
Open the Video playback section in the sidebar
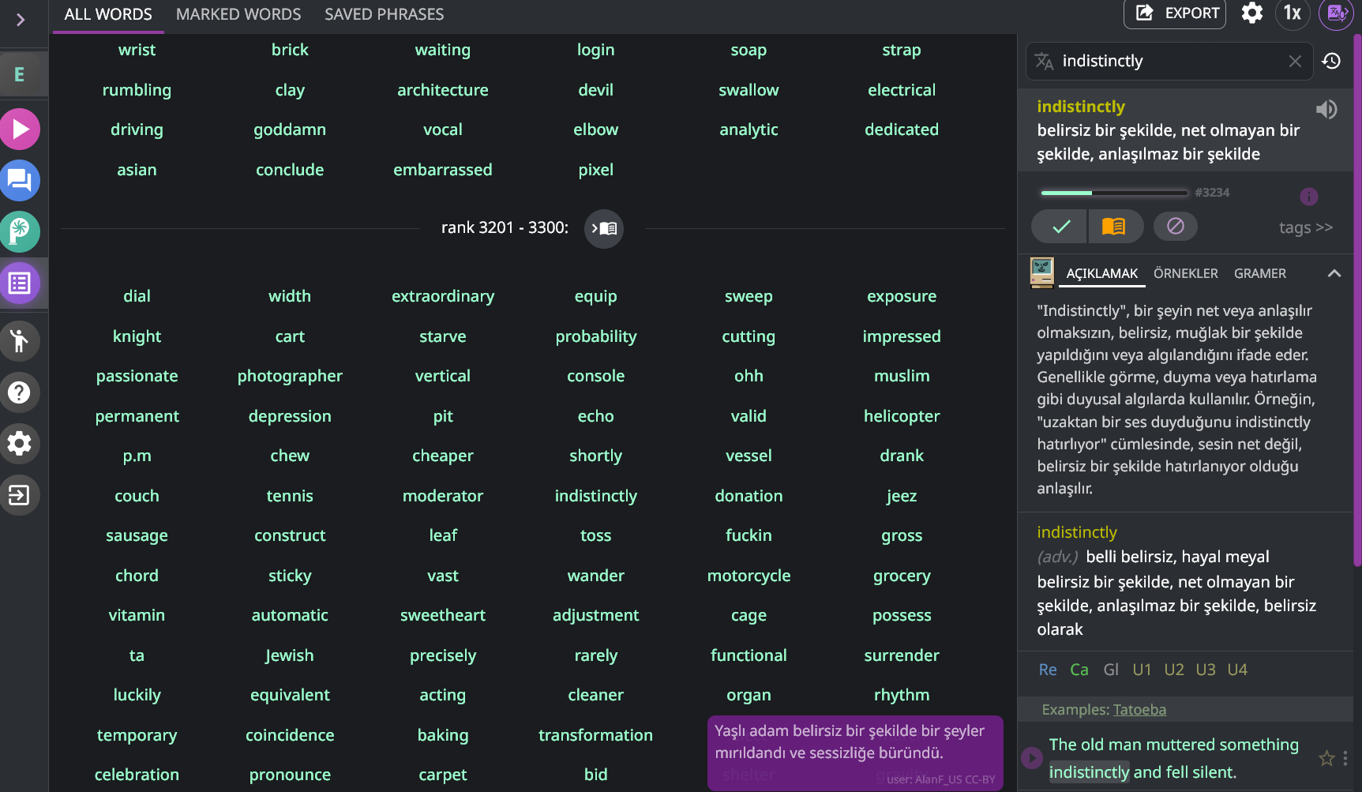click(20, 129)
